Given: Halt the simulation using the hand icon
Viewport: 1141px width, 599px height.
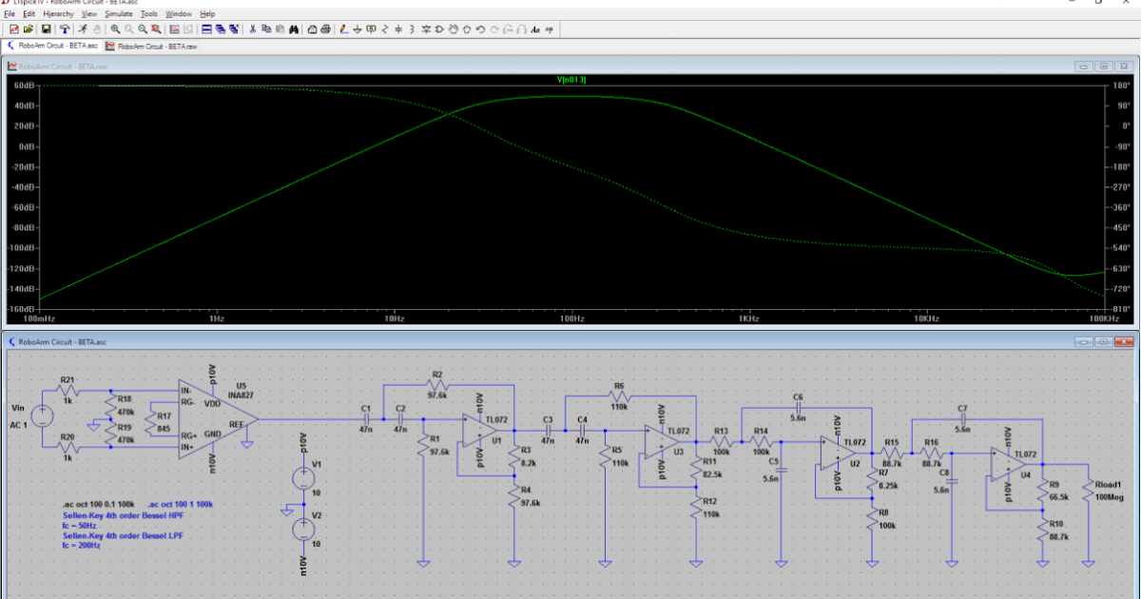Looking at the screenshot, I should click(x=96, y=29).
